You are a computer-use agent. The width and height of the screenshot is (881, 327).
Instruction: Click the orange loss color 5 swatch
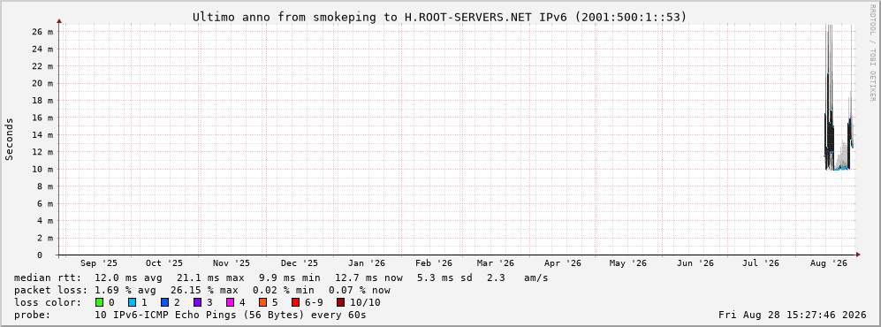click(x=262, y=302)
